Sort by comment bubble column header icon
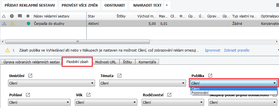This screenshot has height=108, width=279. (x=20, y=16)
